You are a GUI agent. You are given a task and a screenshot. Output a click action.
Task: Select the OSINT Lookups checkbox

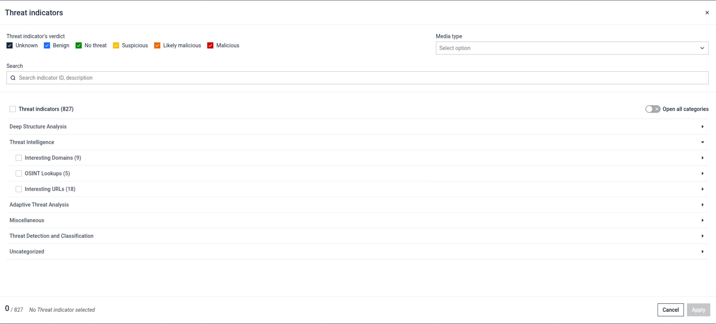19,173
